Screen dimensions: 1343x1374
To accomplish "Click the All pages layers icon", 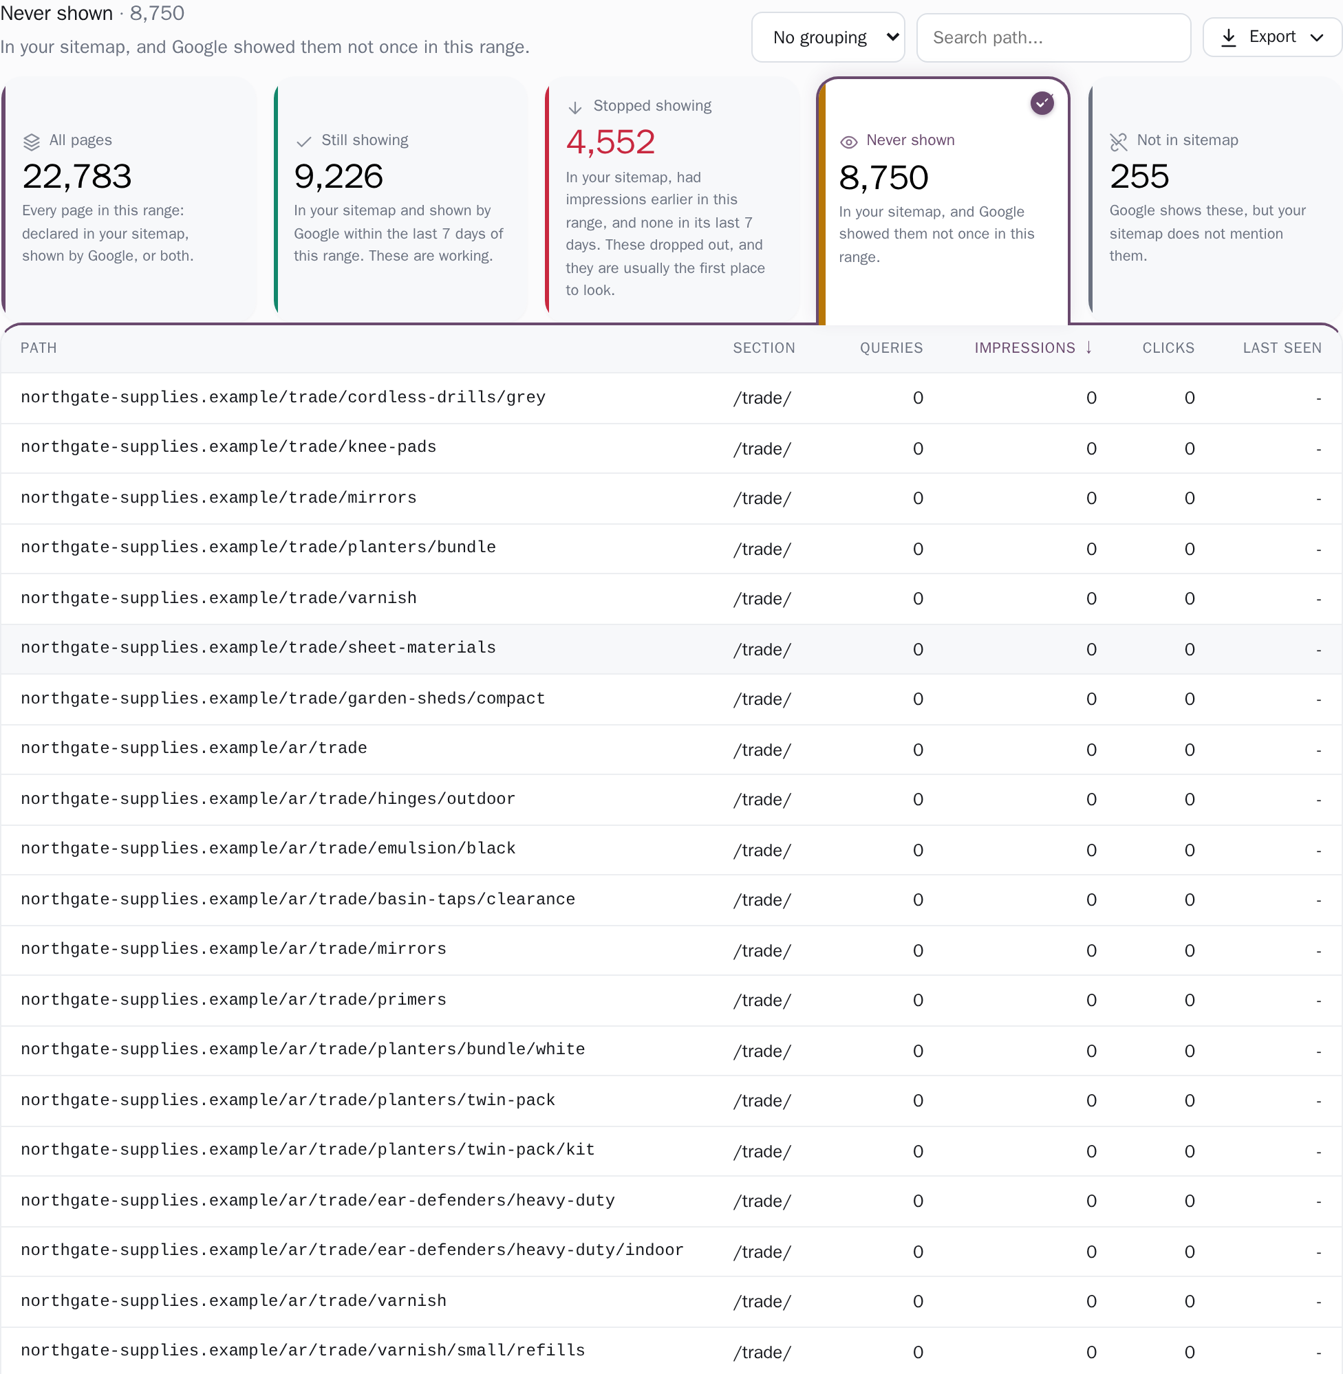I will [x=32, y=142].
